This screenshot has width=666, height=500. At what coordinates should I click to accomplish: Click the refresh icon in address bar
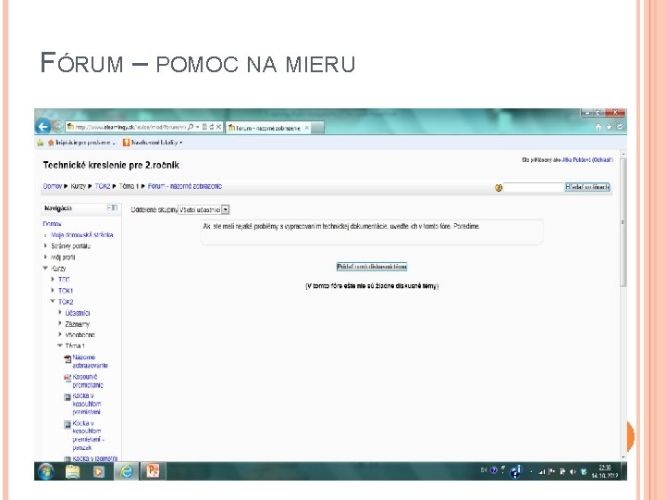click(x=212, y=127)
